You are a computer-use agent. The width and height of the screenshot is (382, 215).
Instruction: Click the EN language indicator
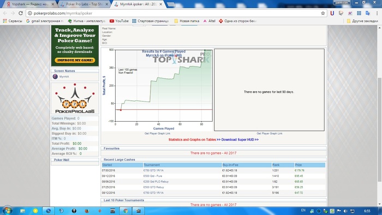pos(303,211)
